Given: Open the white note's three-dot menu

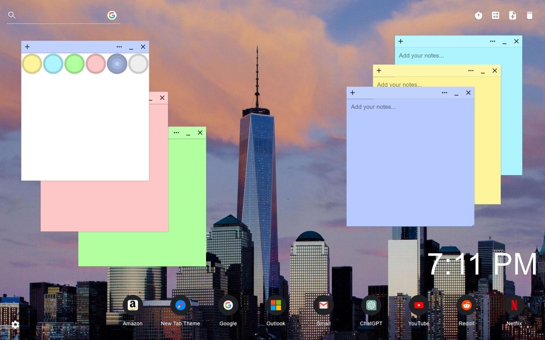Looking at the screenshot, I should 119,47.
